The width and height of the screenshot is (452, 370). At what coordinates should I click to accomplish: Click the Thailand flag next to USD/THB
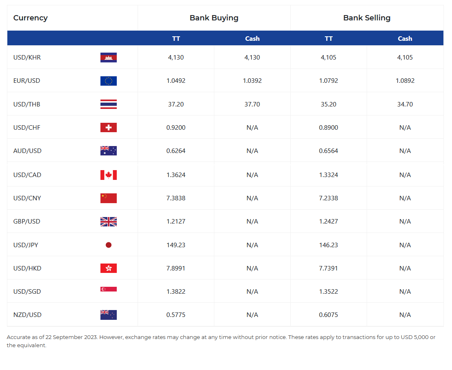point(109,104)
